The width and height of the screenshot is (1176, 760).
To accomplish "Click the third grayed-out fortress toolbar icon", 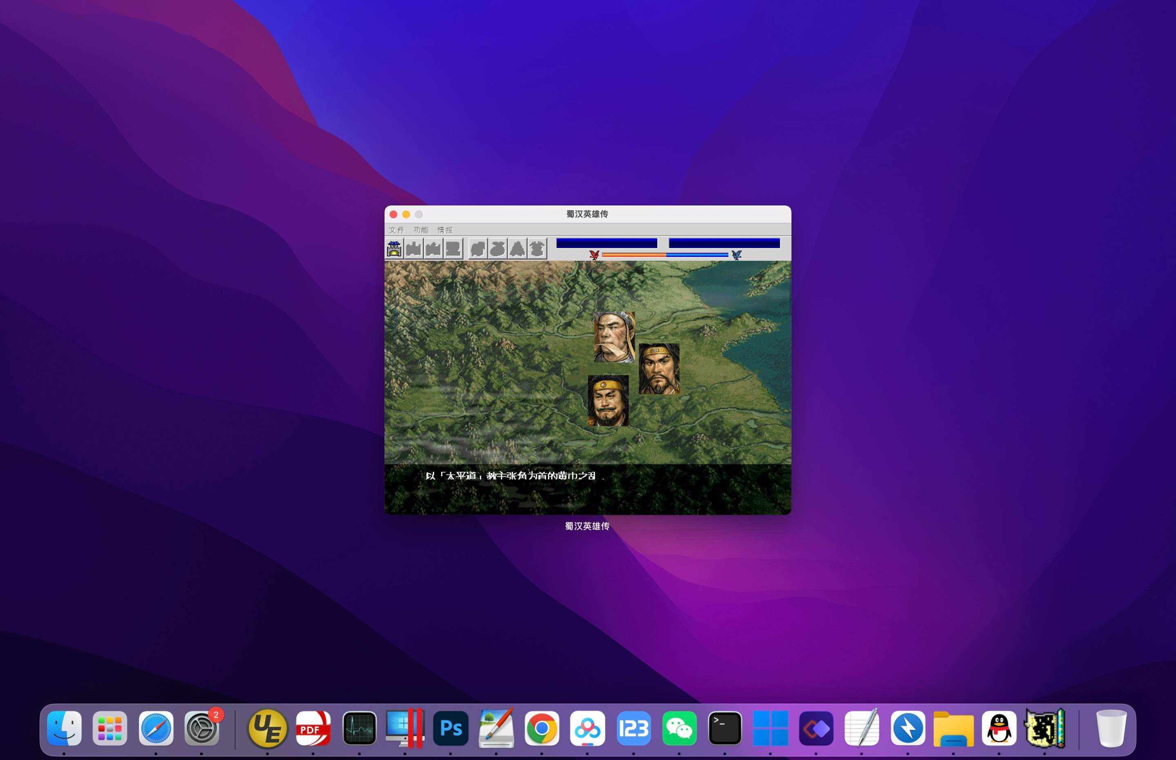I will coord(434,249).
